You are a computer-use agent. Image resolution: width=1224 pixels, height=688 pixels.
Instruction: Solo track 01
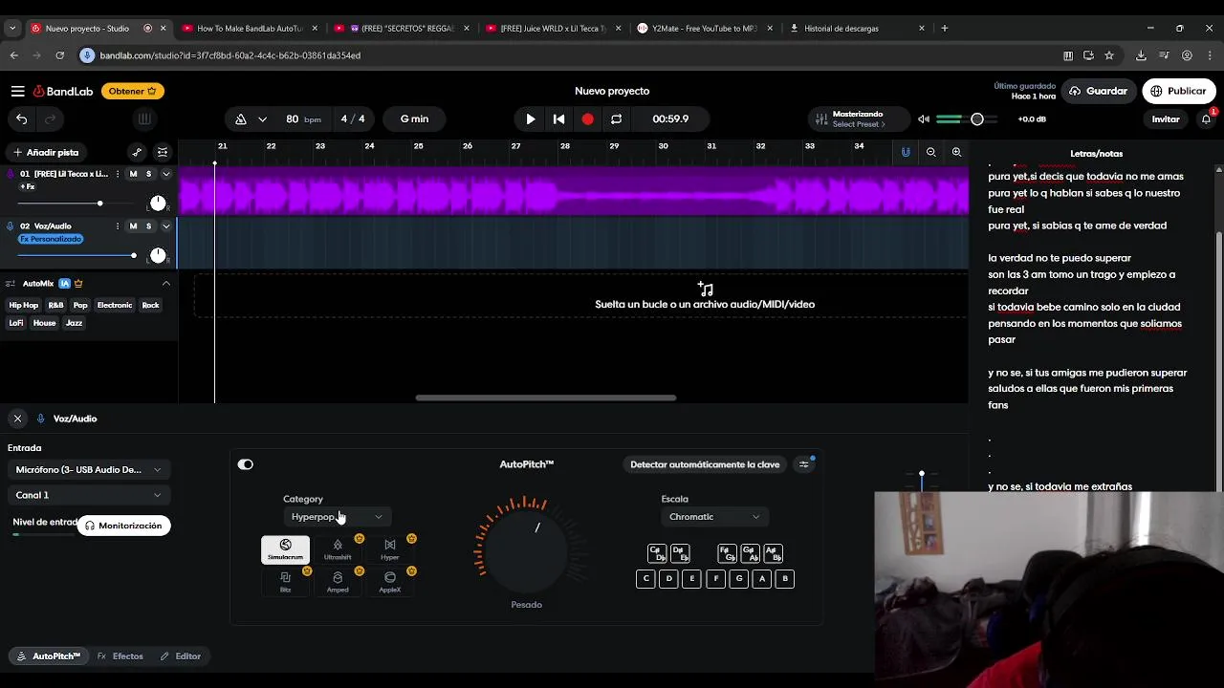[148, 174]
